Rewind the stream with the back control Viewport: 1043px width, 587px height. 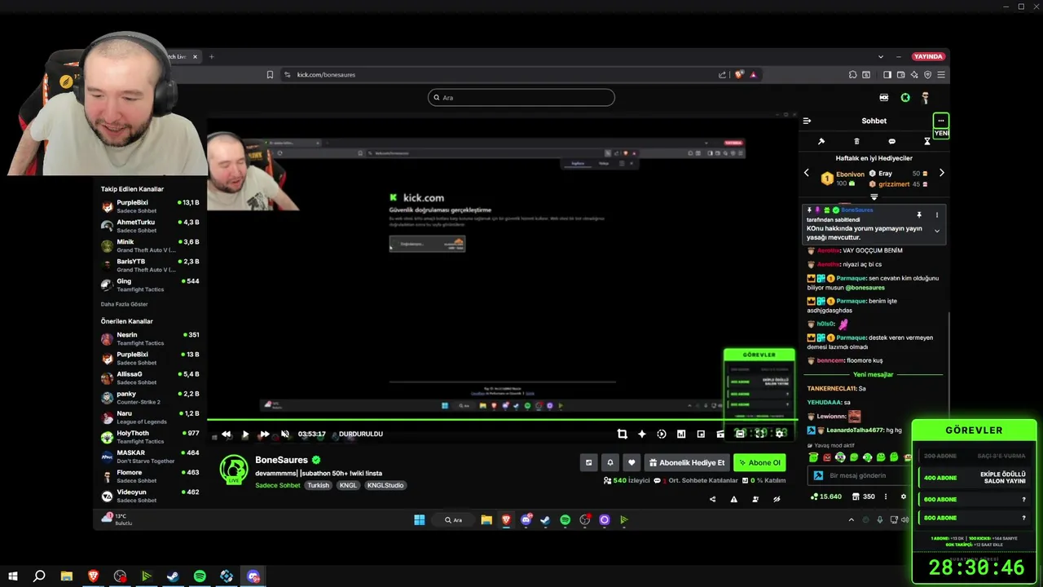coord(226,434)
